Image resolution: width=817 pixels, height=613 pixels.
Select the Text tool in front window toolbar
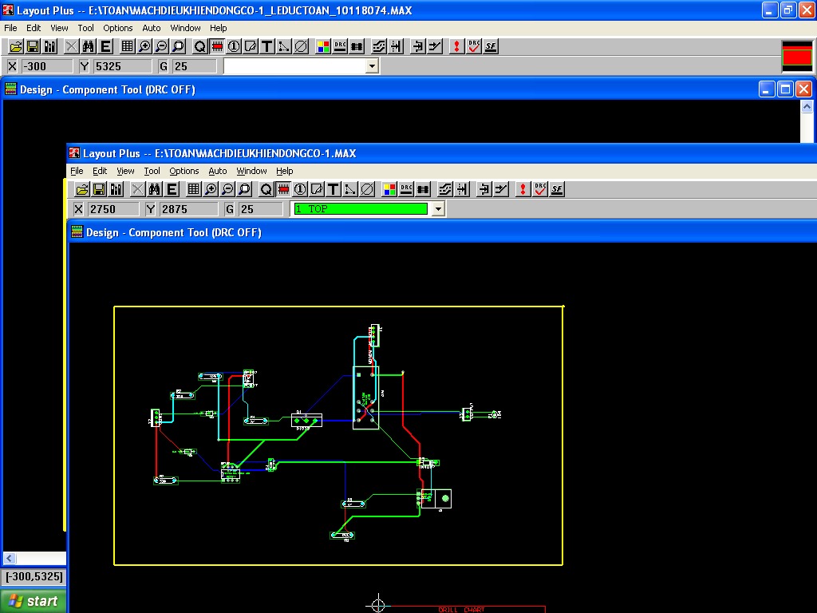click(x=334, y=189)
